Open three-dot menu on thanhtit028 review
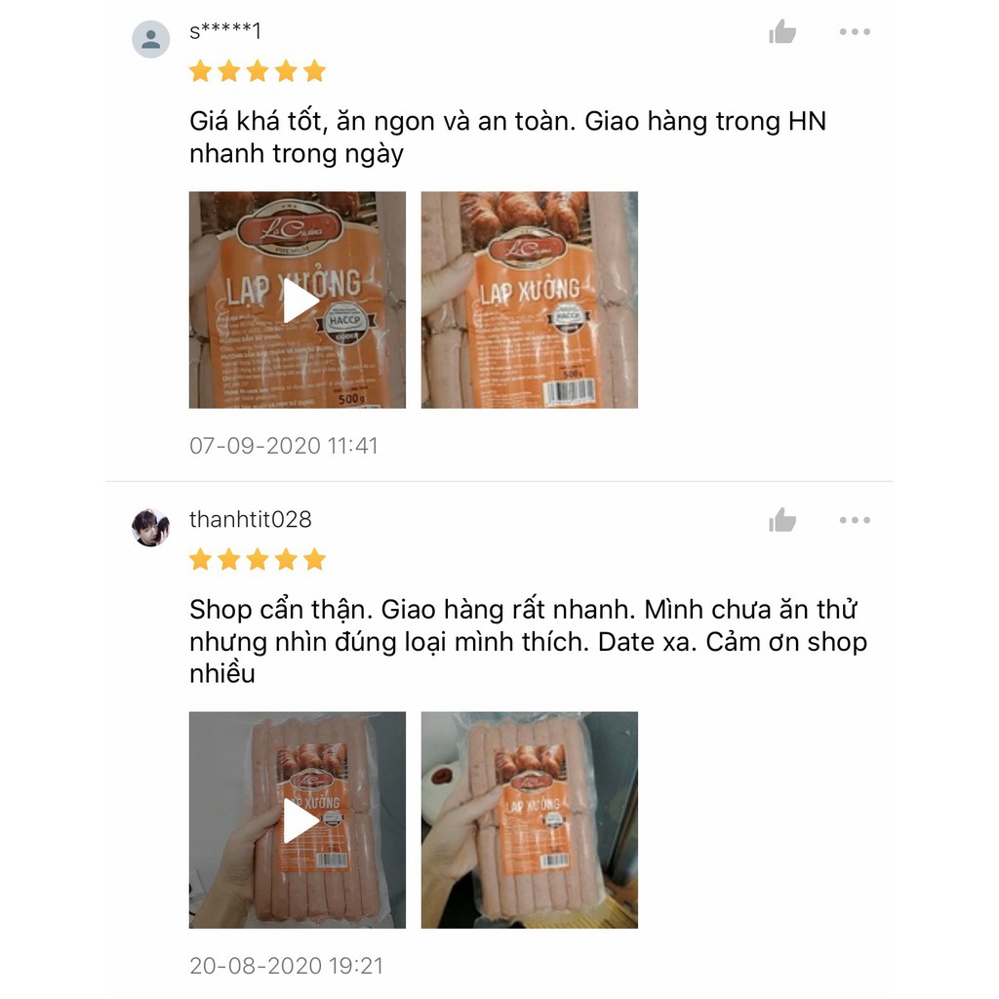The image size is (999, 999). coord(855,520)
